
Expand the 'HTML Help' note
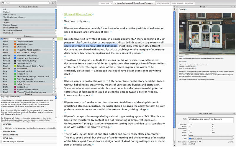(x=1, y=138)
